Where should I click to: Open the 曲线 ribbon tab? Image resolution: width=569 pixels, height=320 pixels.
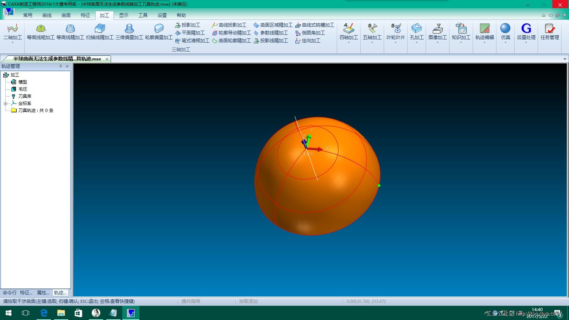(47, 15)
